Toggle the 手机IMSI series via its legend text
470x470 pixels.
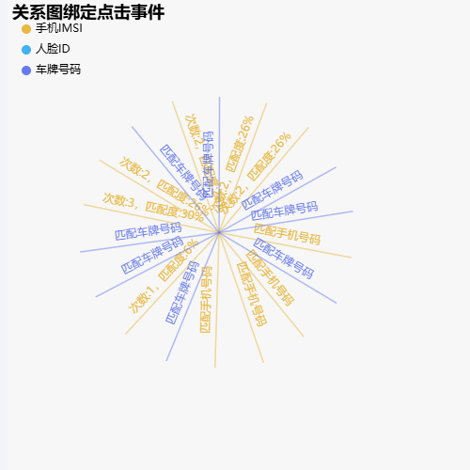coord(59,28)
